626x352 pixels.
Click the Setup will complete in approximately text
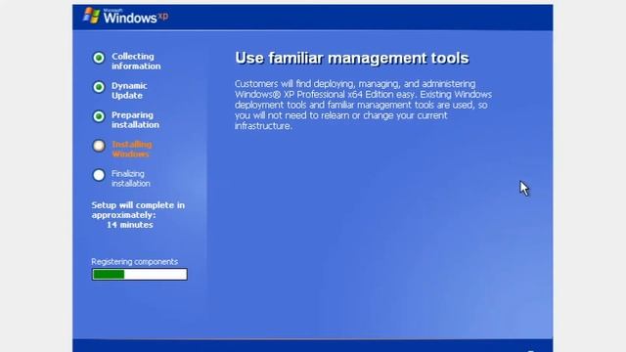tap(138, 210)
